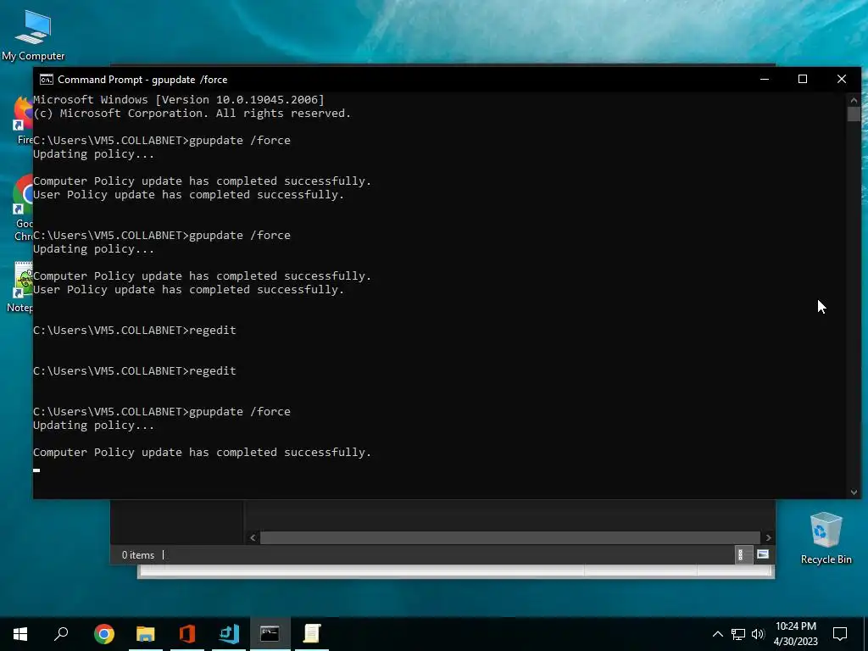This screenshot has width=868, height=651.
Task: Click left arrow of Explorer horizontal scrollbar
Action: [x=253, y=537]
